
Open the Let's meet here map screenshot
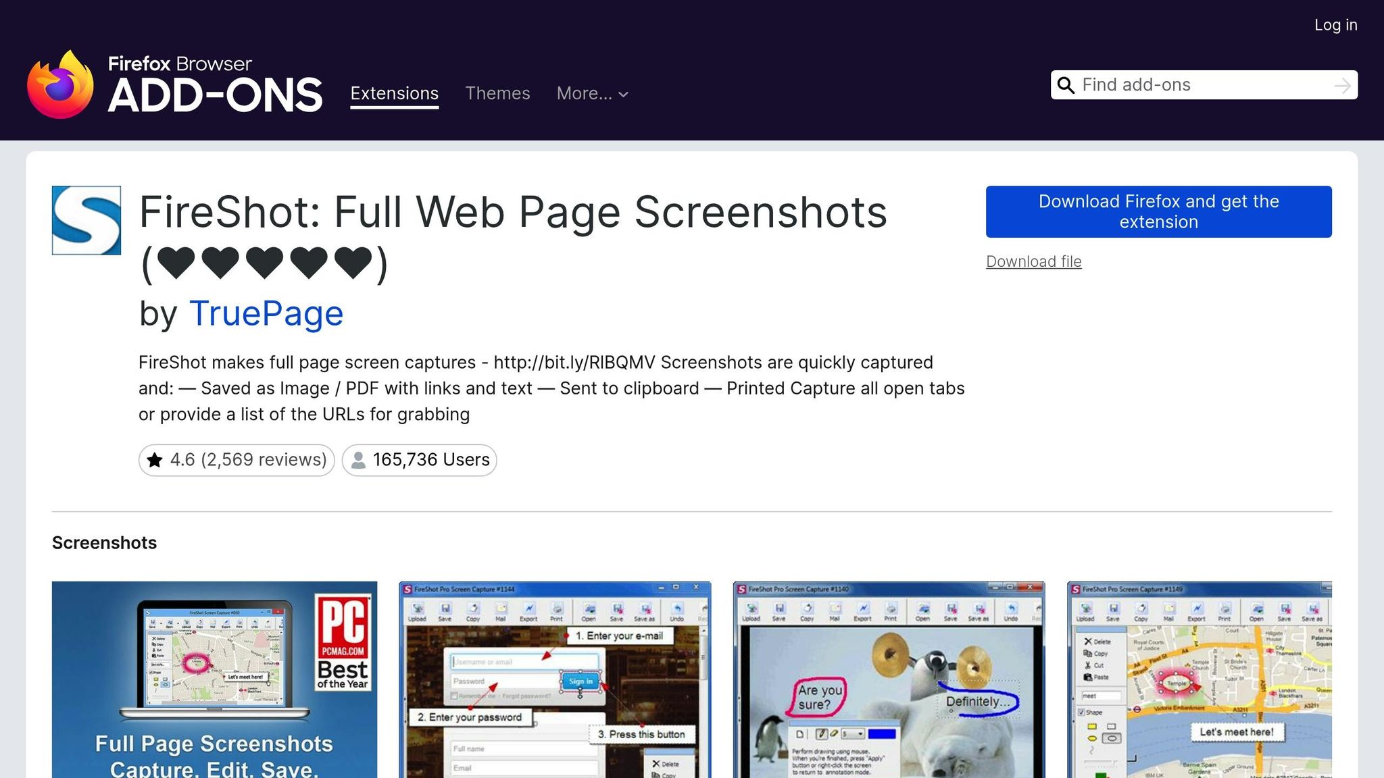click(x=1199, y=679)
